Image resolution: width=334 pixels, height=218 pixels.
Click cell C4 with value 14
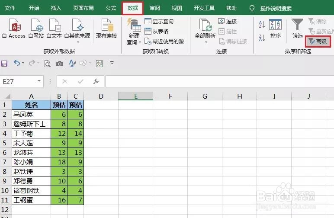75,134
